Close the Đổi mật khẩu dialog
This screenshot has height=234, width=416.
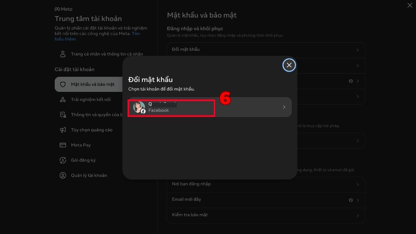click(x=289, y=65)
